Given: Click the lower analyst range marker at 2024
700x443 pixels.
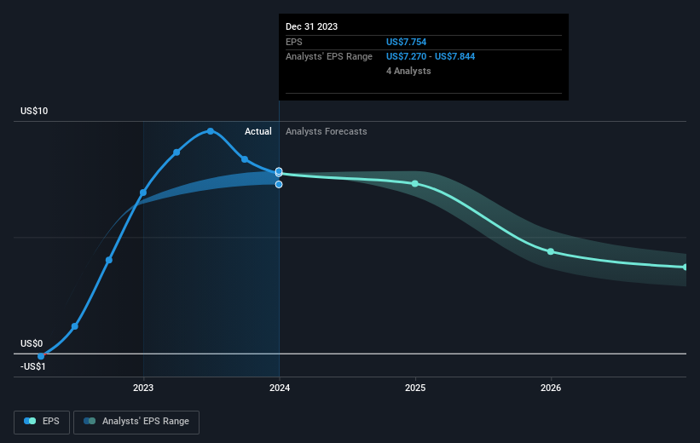Looking at the screenshot, I should pyautogui.click(x=279, y=184).
